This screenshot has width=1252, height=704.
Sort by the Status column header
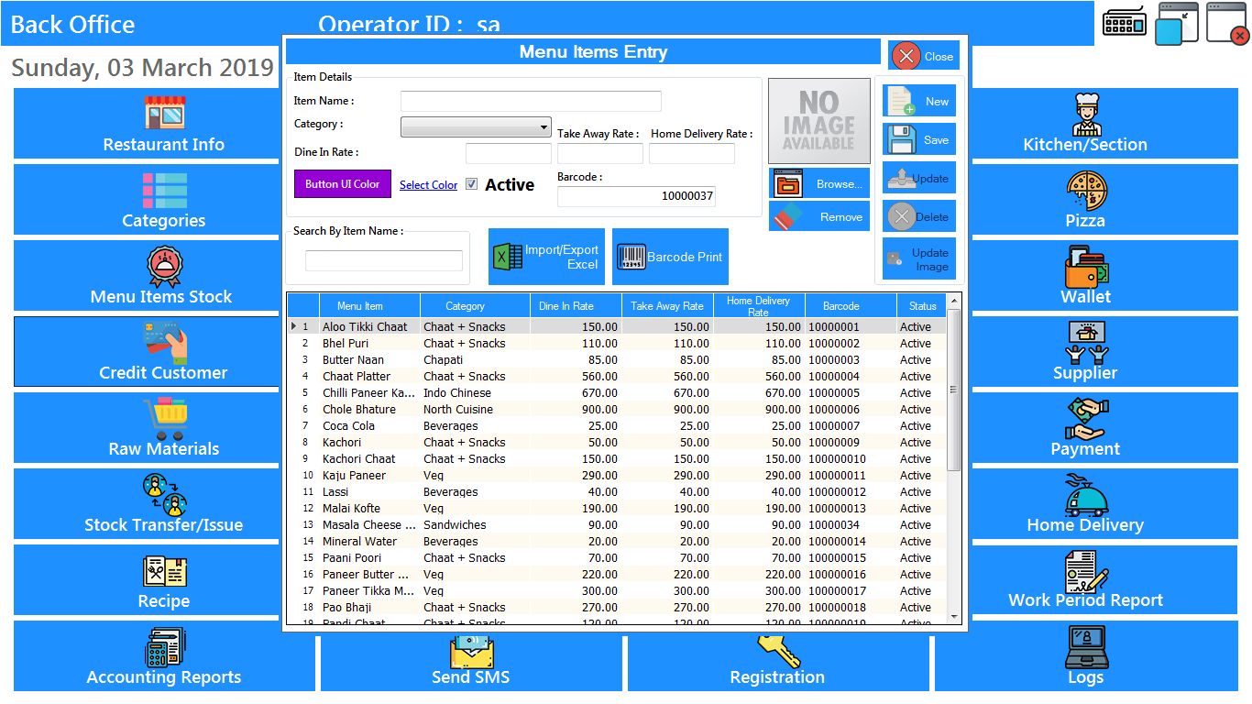tap(923, 306)
